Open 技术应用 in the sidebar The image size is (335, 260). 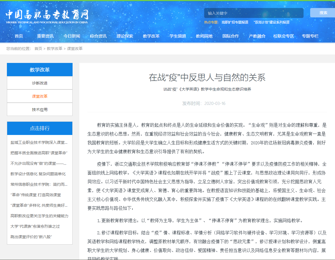(x=40, y=110)
